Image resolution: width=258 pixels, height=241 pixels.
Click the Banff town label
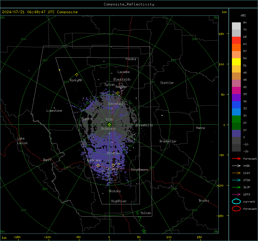[47, 160]
